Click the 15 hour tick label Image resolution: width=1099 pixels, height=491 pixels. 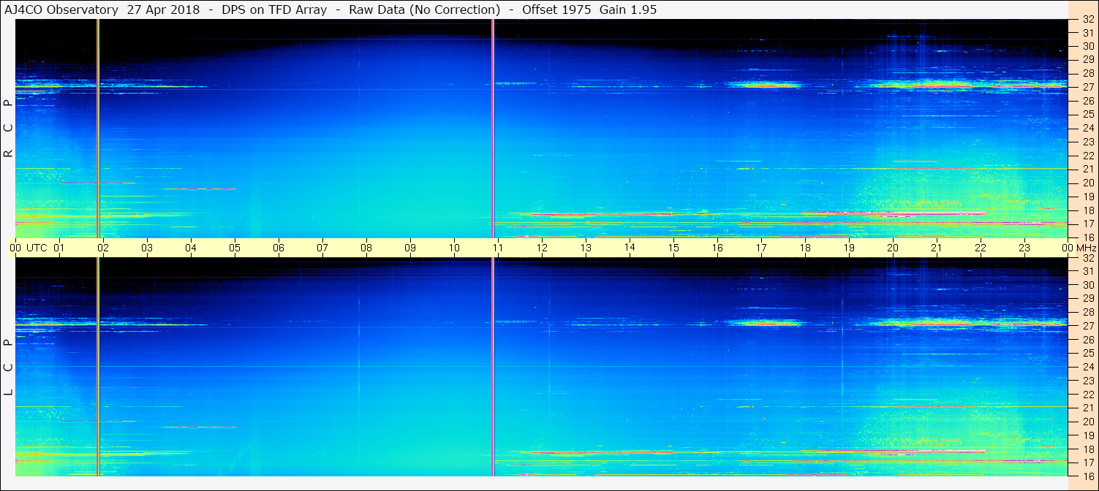pyautogui.click(x=673, y=248)
